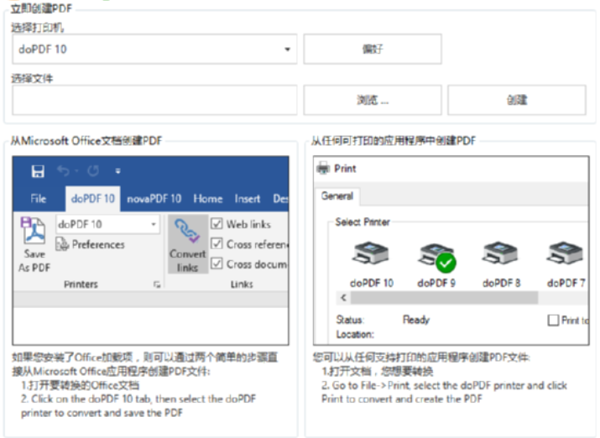Open the quick access customize arrow
The width and height of the screenshot is (600, 438).
117,171
